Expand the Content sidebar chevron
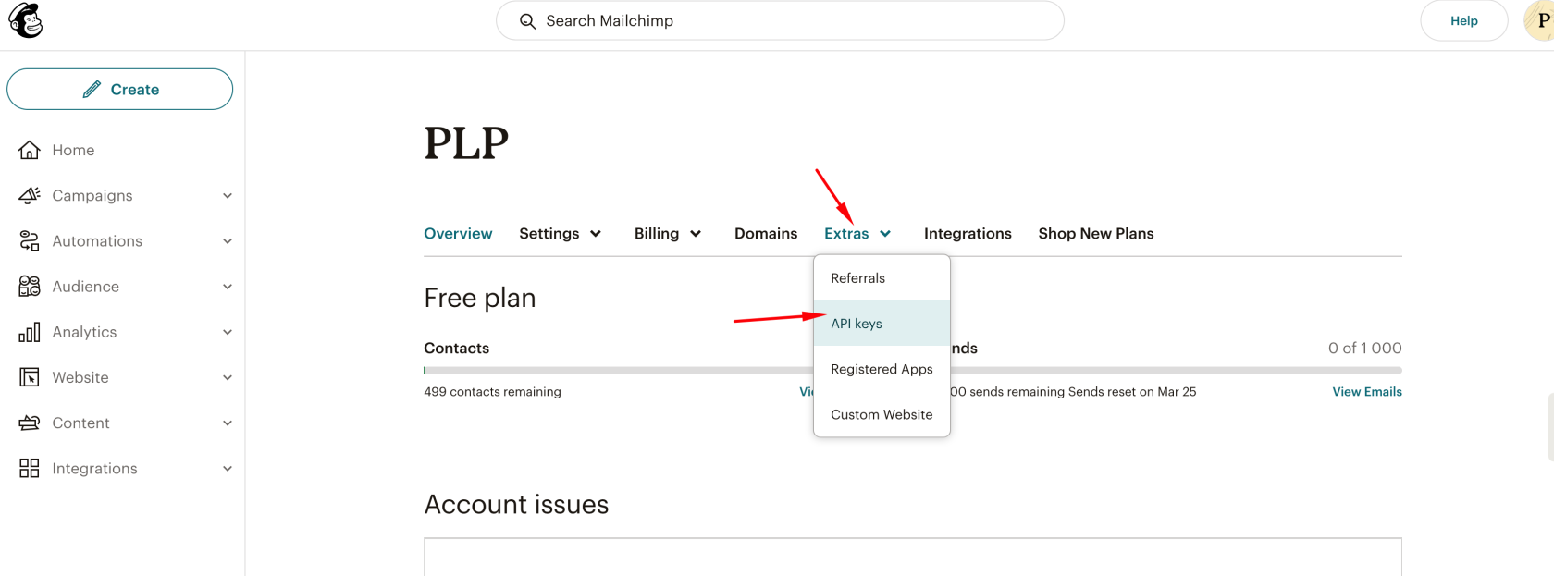This screenshot has width=1554, height=576. (x=228, y=423)
